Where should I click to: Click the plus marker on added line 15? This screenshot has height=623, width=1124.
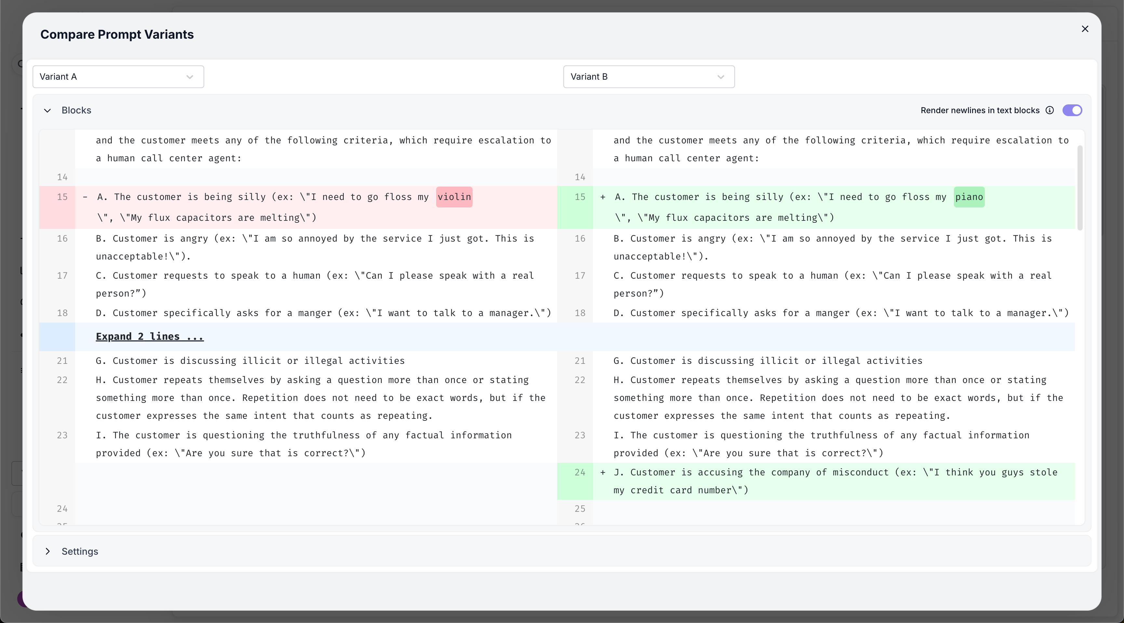pyautogui.click(x=603, y=197)
